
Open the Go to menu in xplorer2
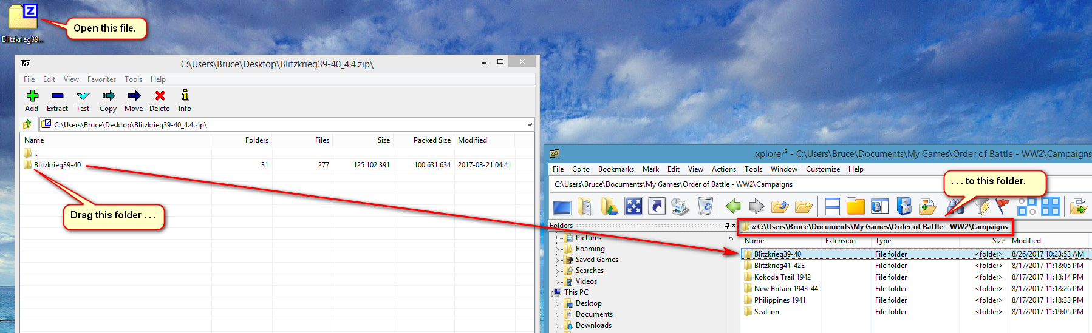pyautogui.click(x=581, y=169)
